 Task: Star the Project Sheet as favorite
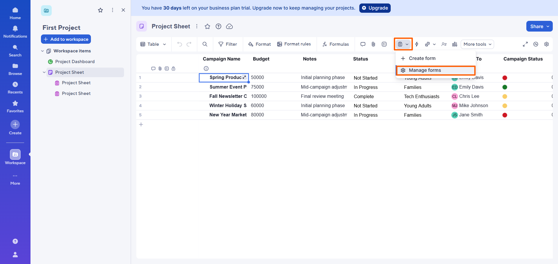[207, 26]
